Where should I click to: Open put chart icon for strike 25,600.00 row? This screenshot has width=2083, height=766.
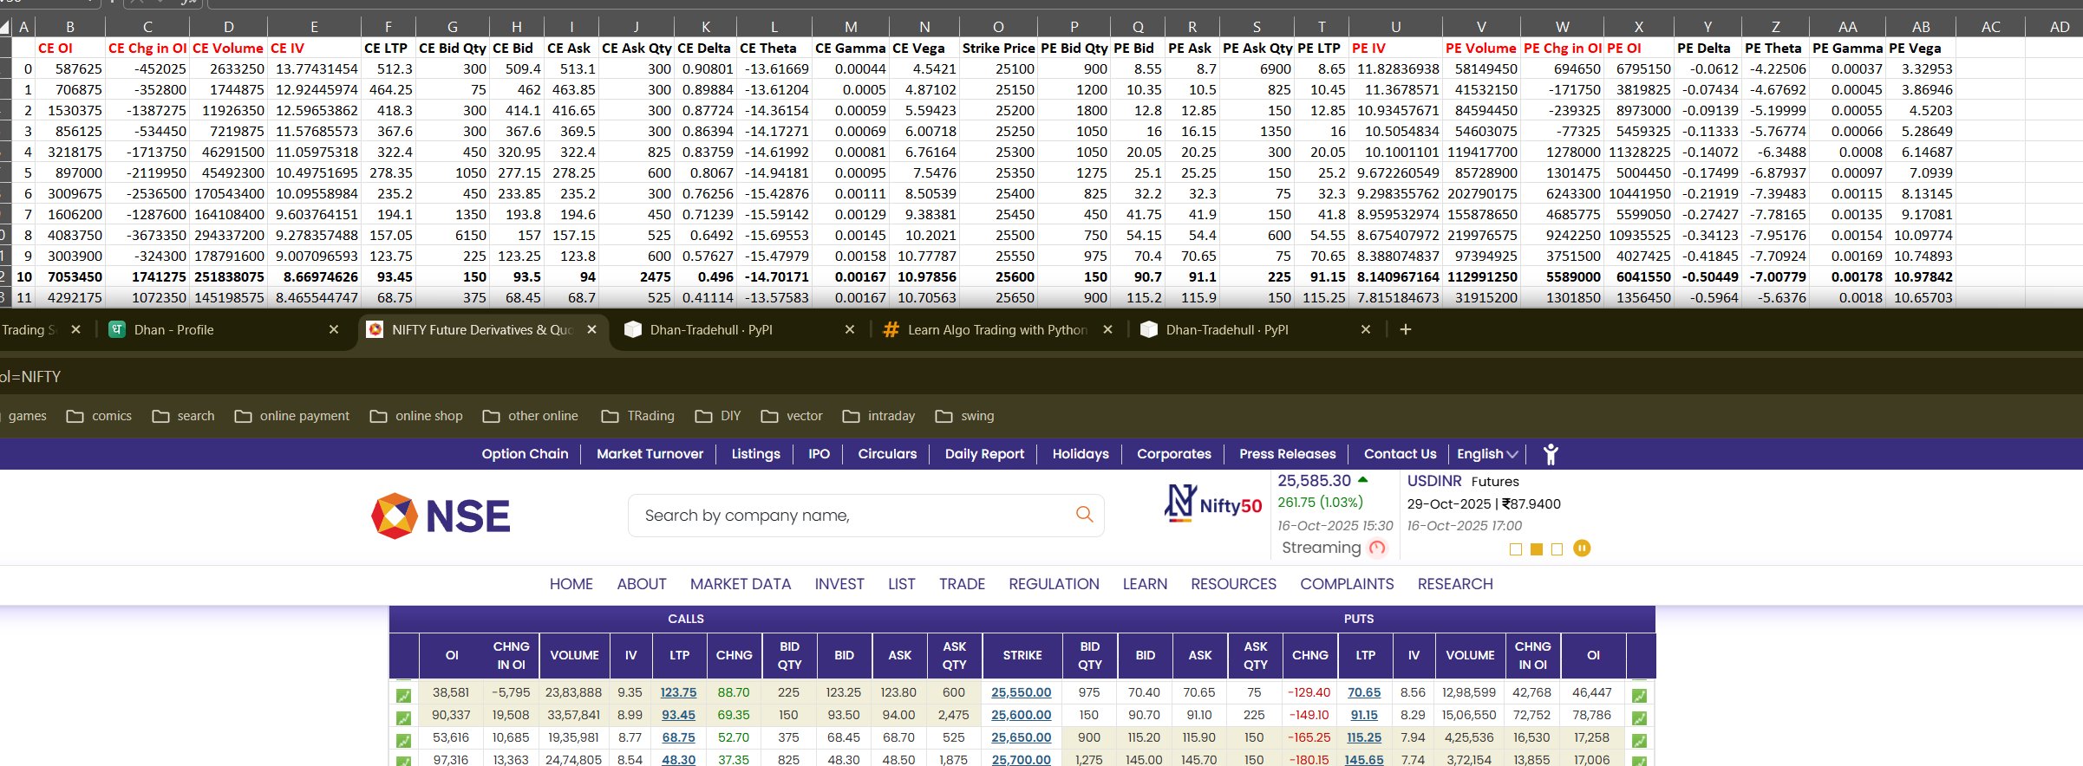point(1639,717)
